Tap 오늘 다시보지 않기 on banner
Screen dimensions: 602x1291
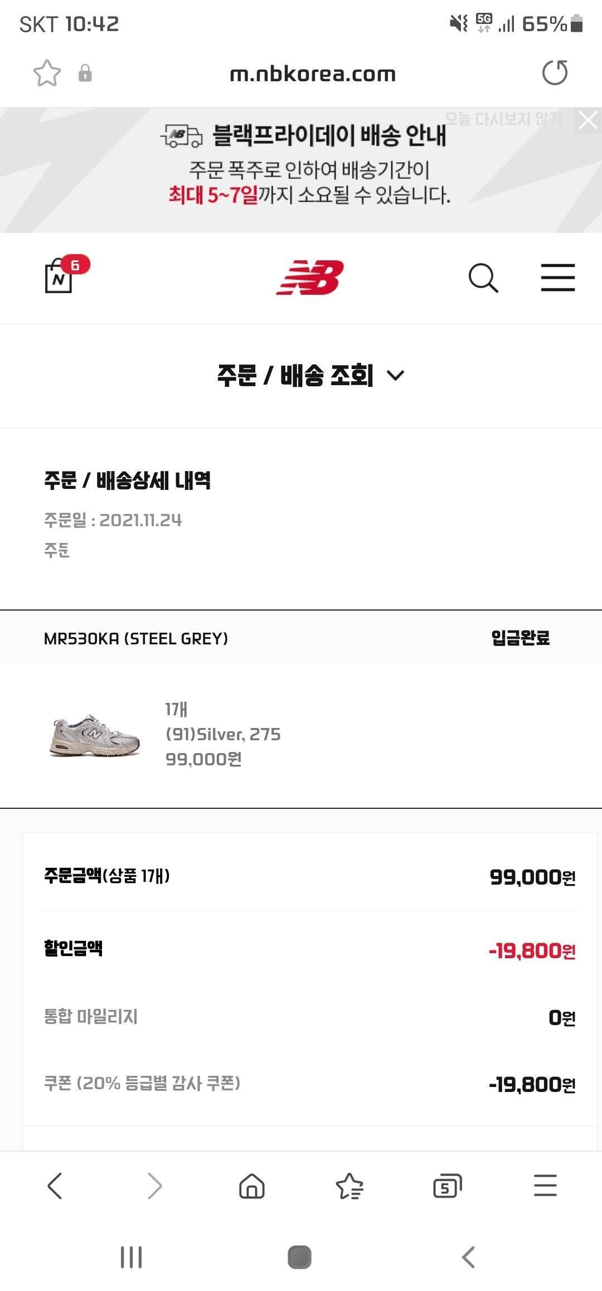(503, 119)
